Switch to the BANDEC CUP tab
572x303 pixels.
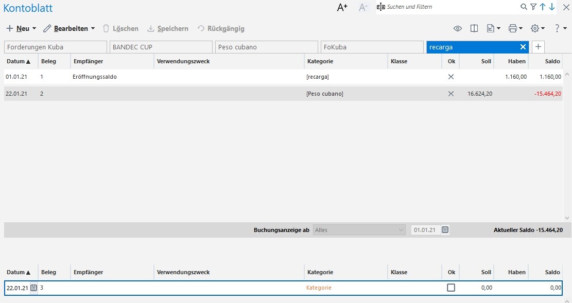161,47
